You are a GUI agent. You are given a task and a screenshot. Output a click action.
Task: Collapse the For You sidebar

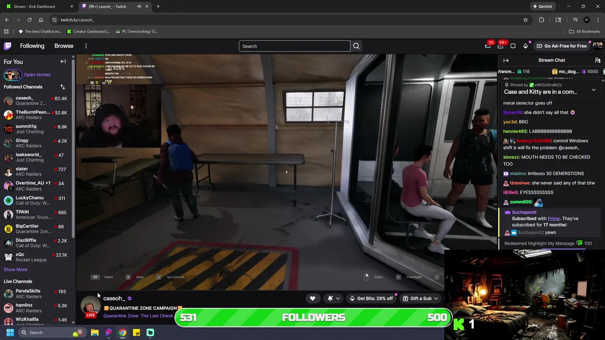(63, 61)
